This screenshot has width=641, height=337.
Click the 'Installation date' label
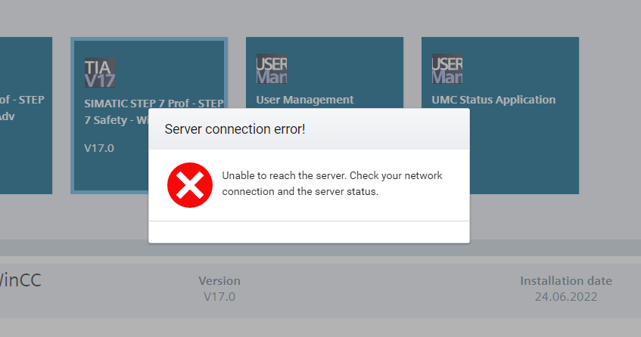coord(565,281)
